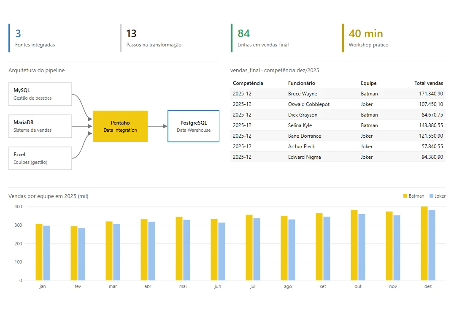Click 'Batman' legend label
Screen dimensions: 454x326
[x=416, y=196]
